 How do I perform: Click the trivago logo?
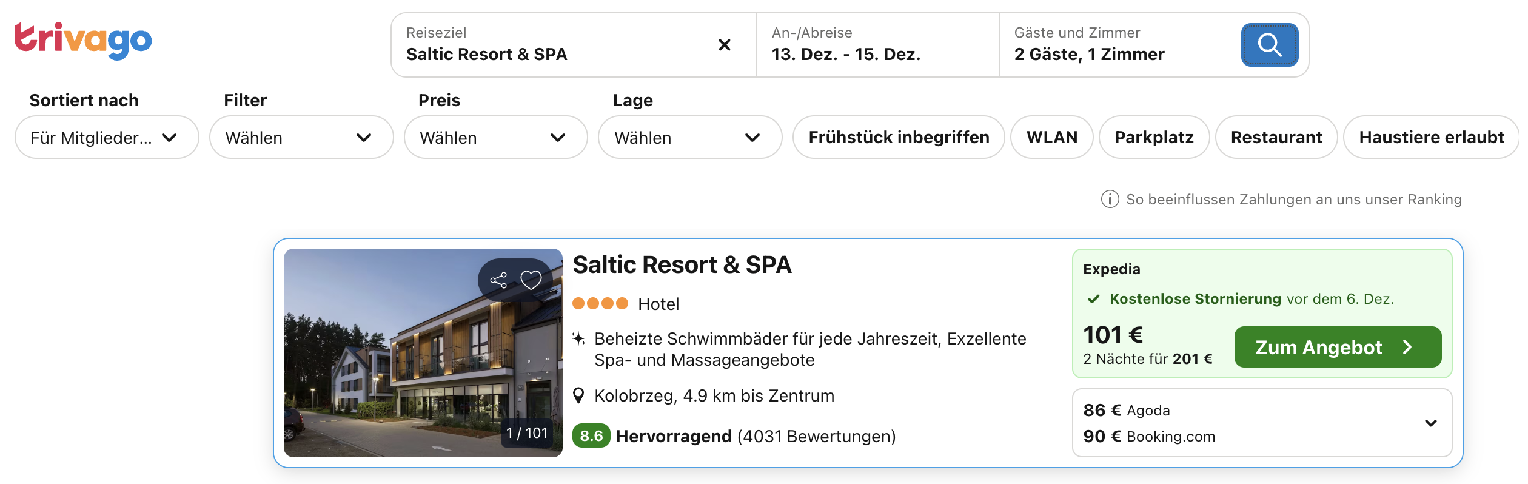pos(83,40)
